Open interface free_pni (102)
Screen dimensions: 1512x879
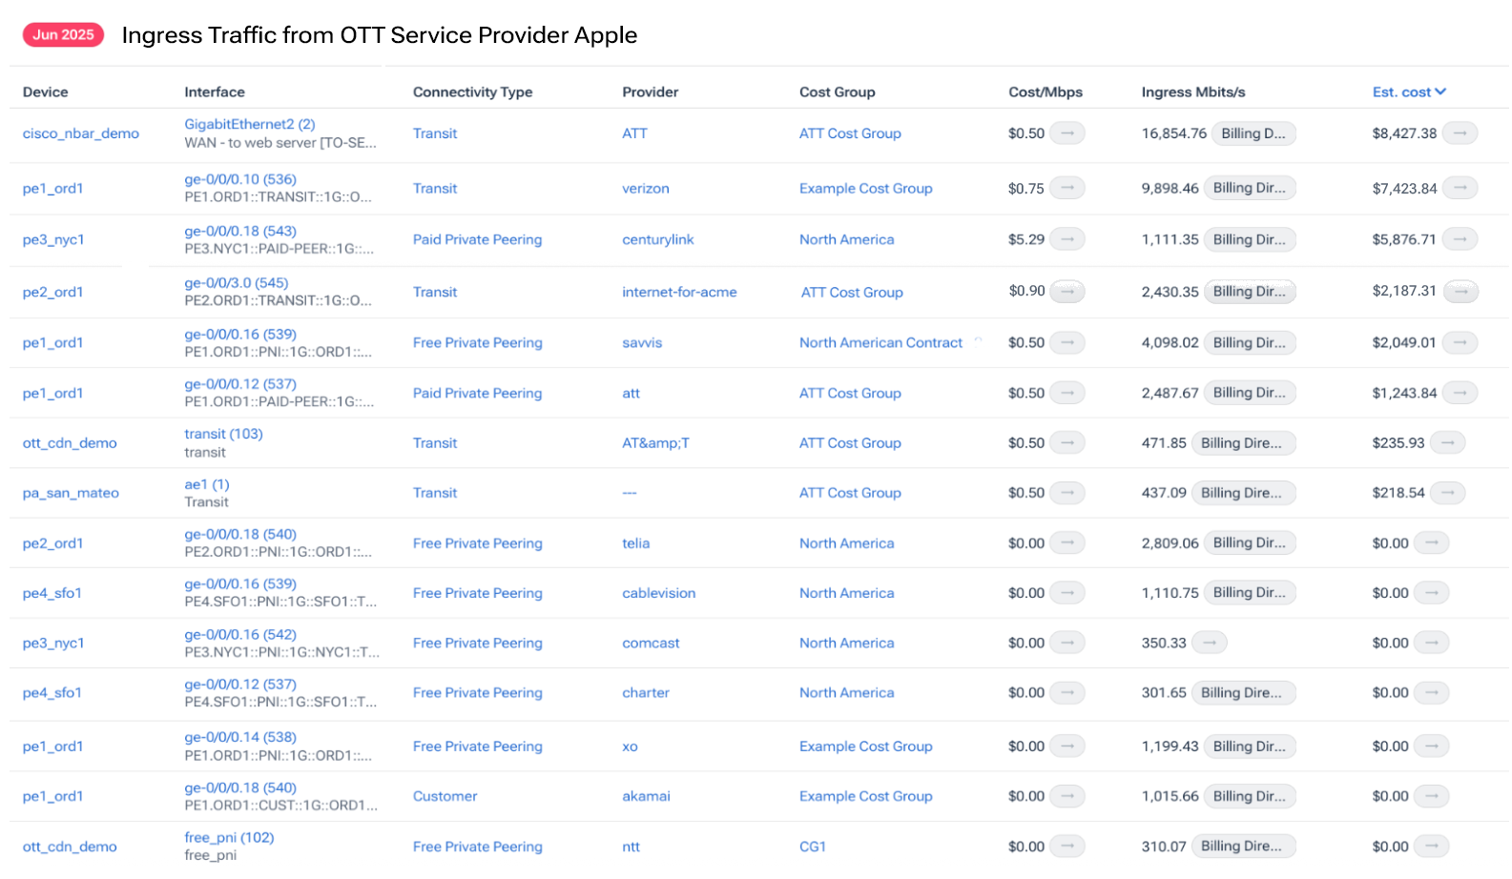click(229, 837)
